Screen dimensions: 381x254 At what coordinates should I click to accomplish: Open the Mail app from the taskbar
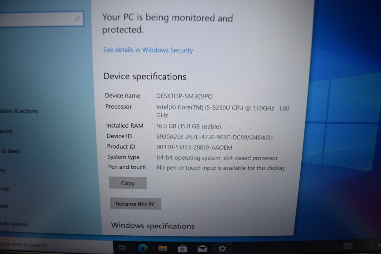tap(202, 248)
